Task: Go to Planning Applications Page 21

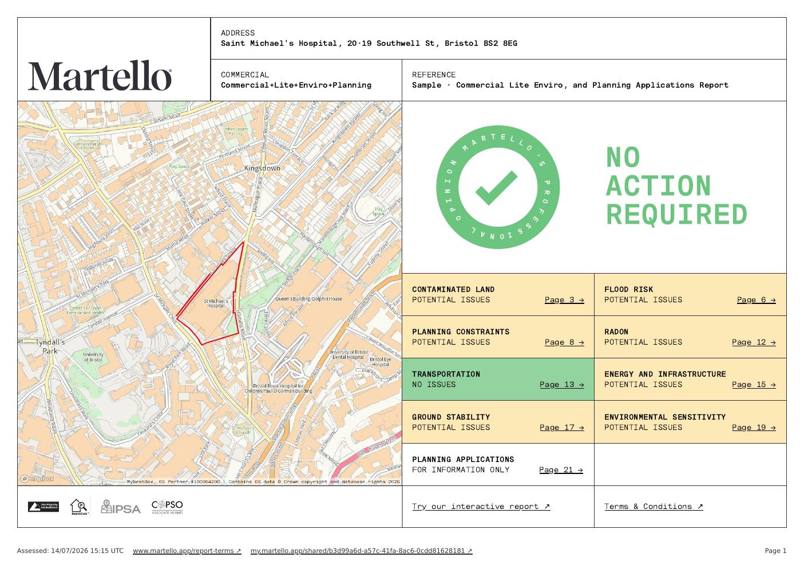Action: pyautogui.click(x=561, y=469)
